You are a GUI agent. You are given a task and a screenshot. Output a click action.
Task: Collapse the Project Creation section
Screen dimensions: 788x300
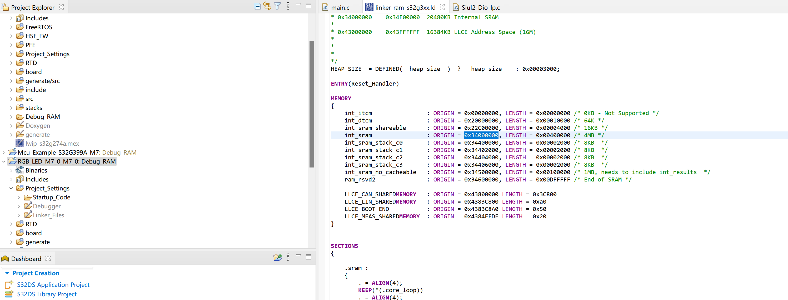click(x=7, y=273)
